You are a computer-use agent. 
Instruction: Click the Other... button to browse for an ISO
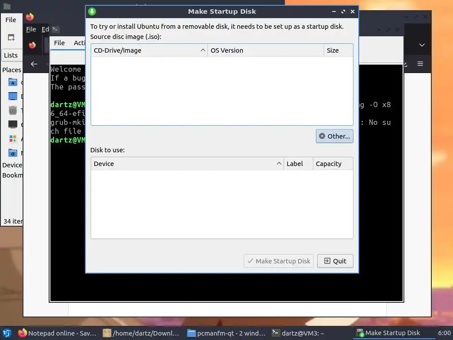click(334, 136)
